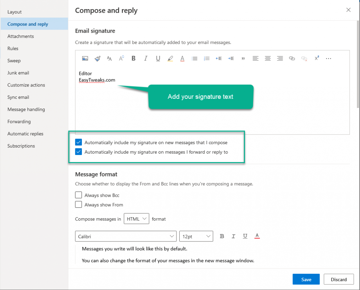Toggle underline in signature toolbar
The image size is (360, 290).
pyautogui.click(x=158, y=59)
